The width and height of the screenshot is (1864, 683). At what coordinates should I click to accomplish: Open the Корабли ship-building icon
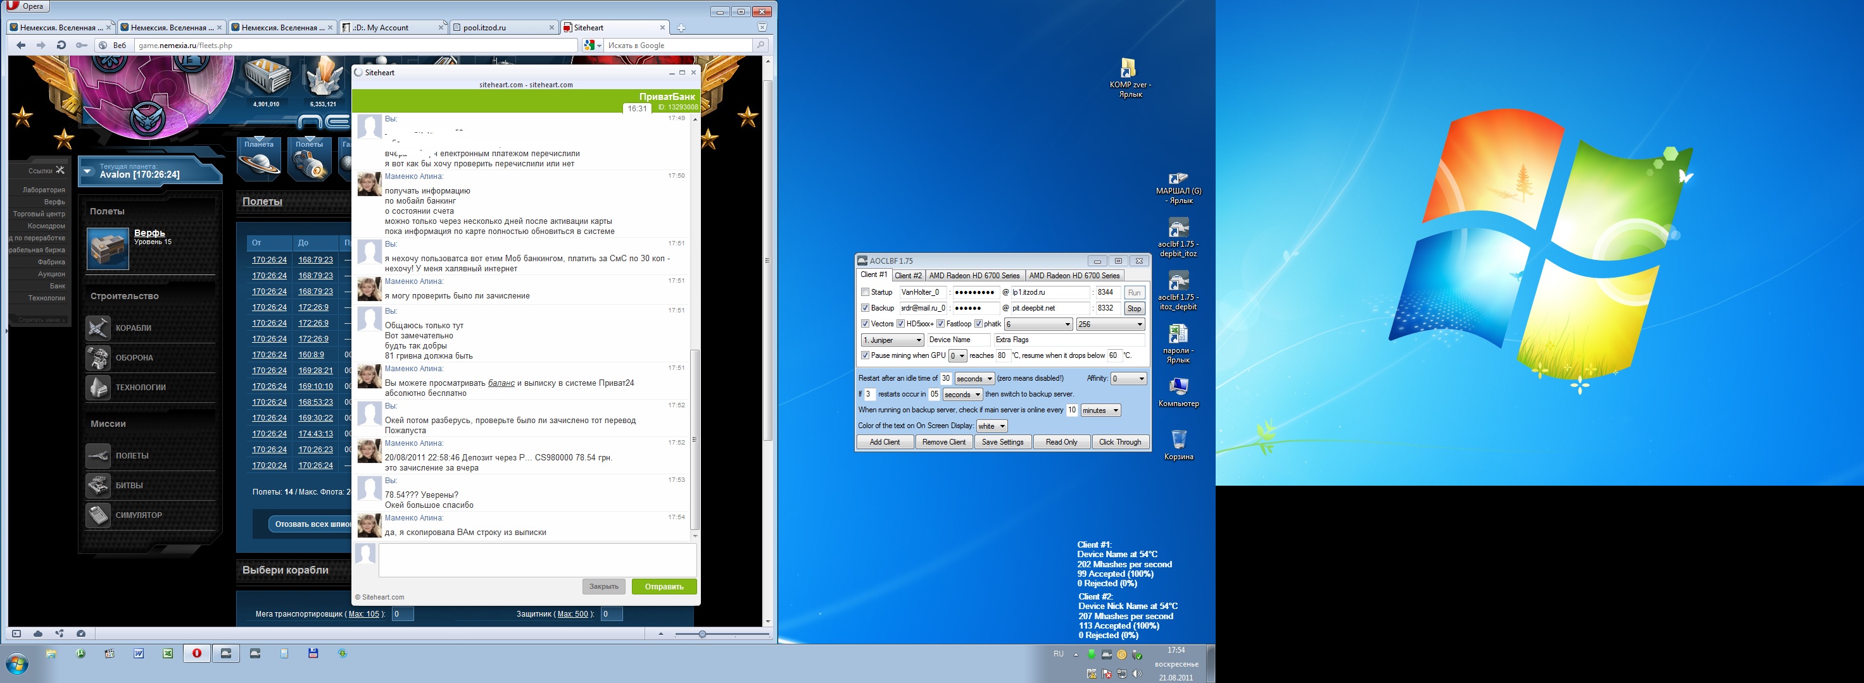pos(98,328)
